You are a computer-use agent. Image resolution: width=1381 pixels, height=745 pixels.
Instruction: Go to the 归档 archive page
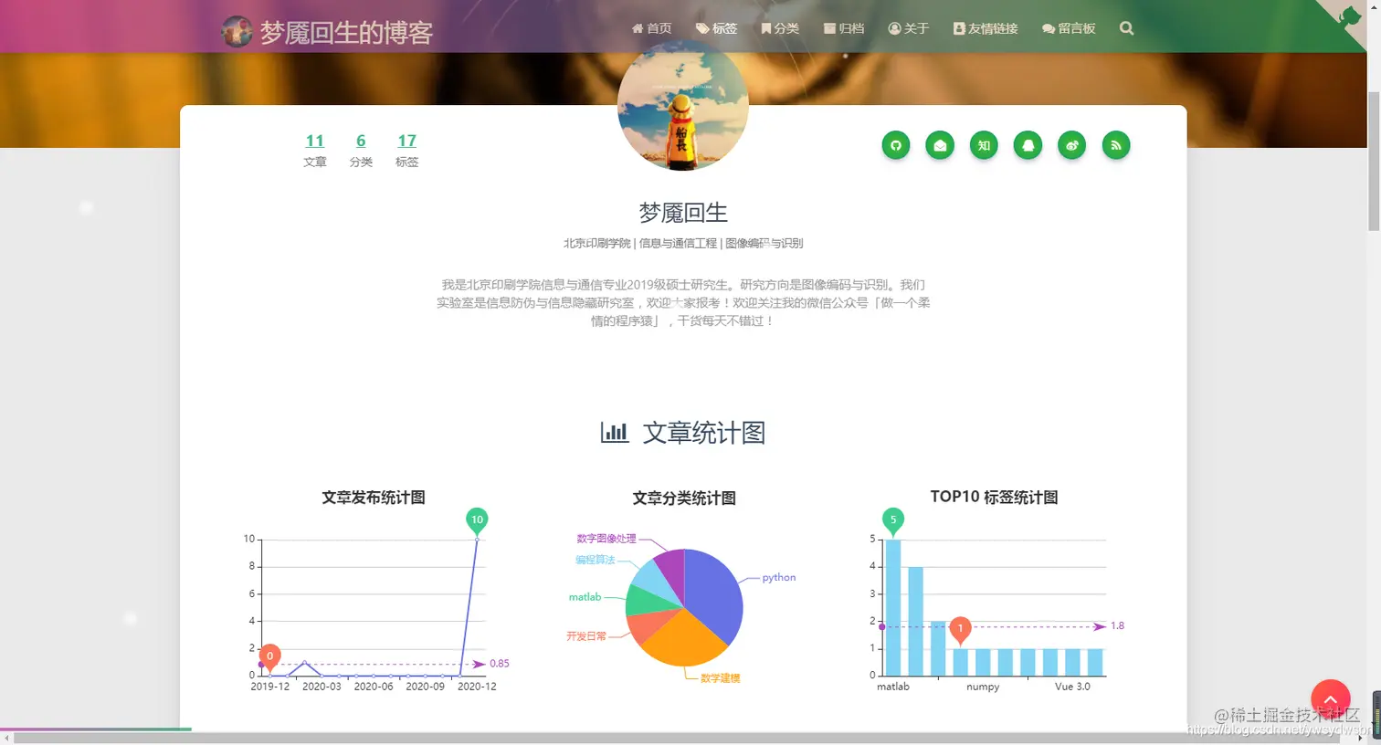click(843, 28)
